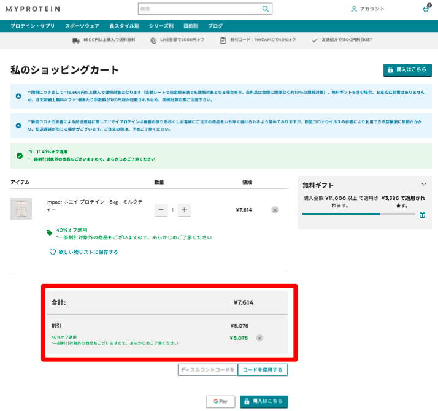Pay with G Pay button
The width and height of the screenshot is (438, 411).
click(220, 402)
